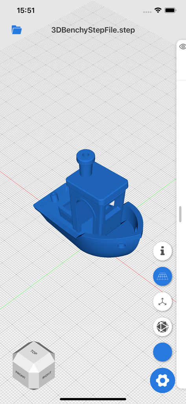Image resolution: width=186 pixels, height=404 pixels.
Task: Grab the side panel handle bar
Action: 180,214
